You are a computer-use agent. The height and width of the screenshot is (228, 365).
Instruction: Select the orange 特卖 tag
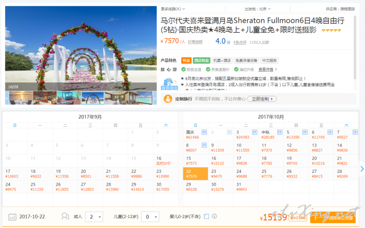click(186, 61)
